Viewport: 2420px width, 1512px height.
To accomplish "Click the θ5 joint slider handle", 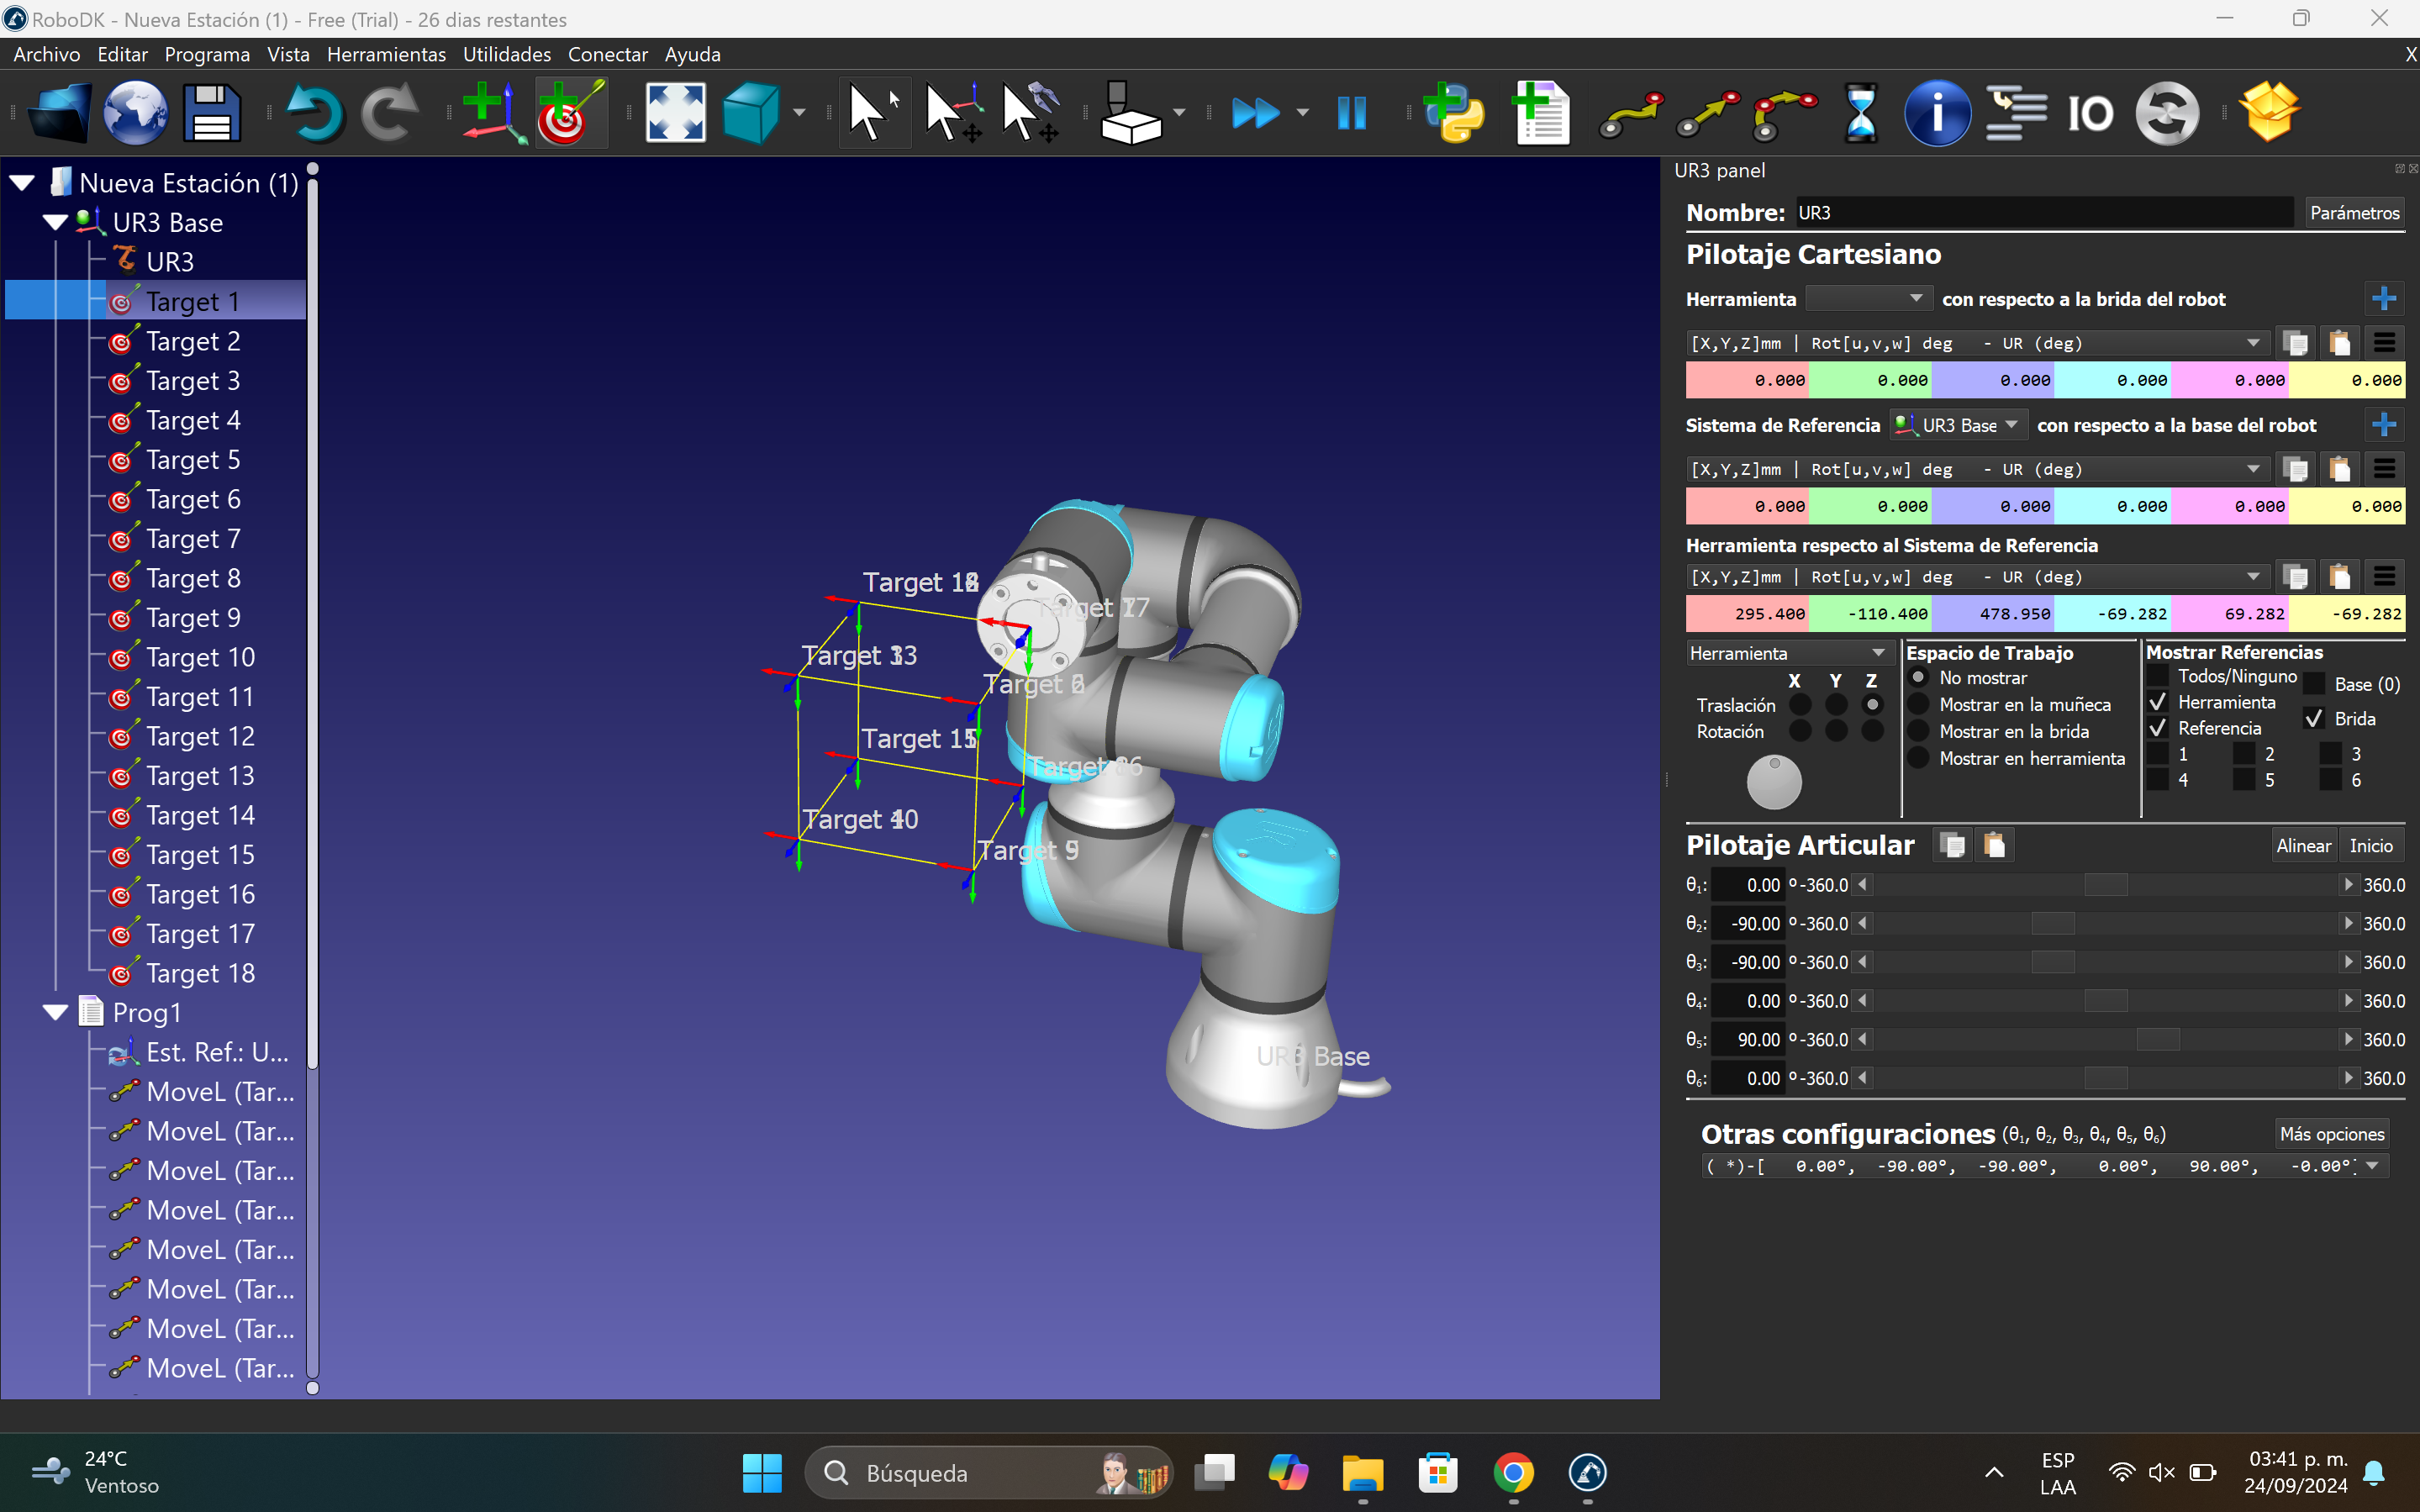I will click(x=2158, y=1040).
